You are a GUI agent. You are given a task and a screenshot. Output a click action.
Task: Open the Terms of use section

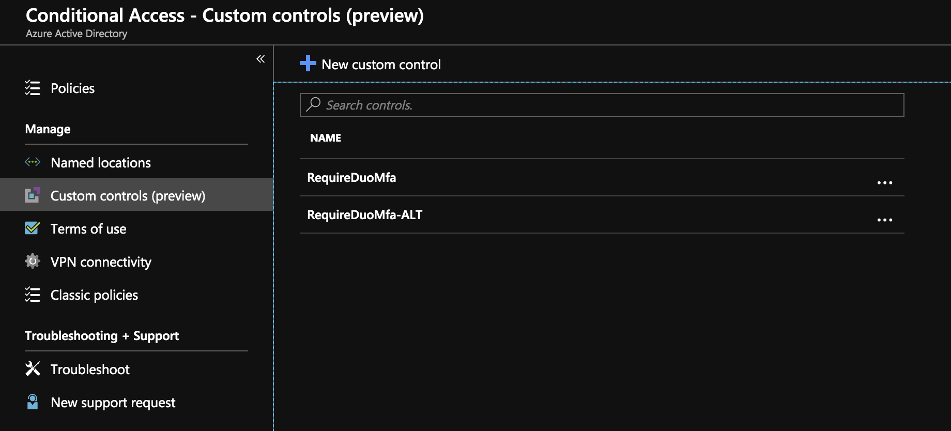pyautogui.click(x=88, y=228)
